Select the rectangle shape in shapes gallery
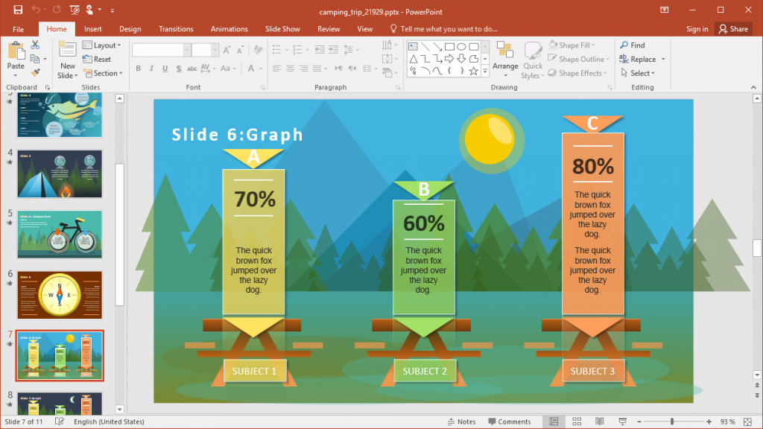Viewport: 763px width, 429px height. tap(450, 45)
